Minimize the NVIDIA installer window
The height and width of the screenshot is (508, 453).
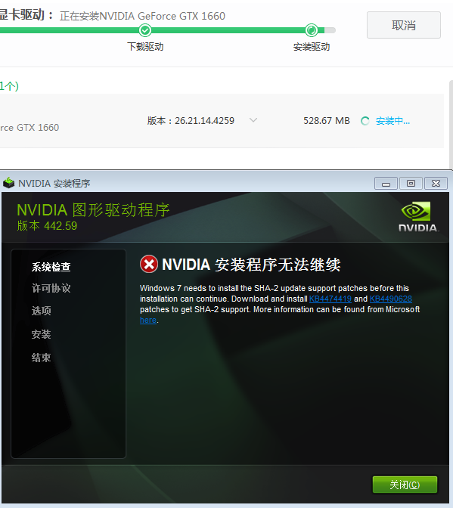point(386,184)
